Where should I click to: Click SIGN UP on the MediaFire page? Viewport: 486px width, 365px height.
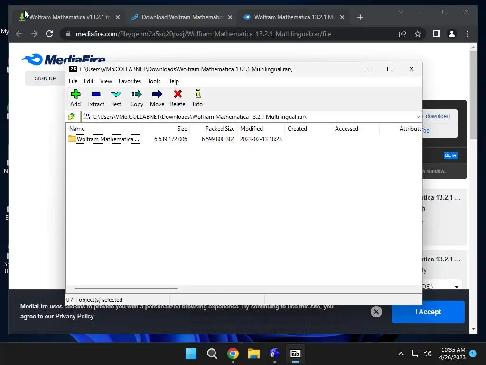pyautogui.click(x=45, y=78)
